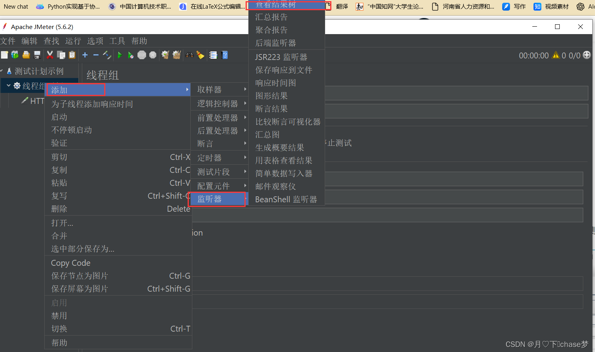Open the 编辑 menu
The height and width of the screenshot is (352, 595).
tap(29, 41)
